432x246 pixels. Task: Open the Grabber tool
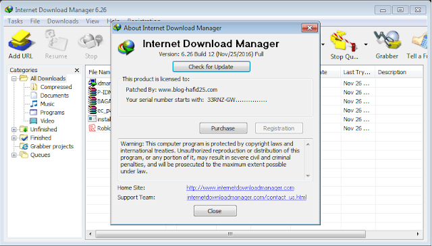[387, 40]
